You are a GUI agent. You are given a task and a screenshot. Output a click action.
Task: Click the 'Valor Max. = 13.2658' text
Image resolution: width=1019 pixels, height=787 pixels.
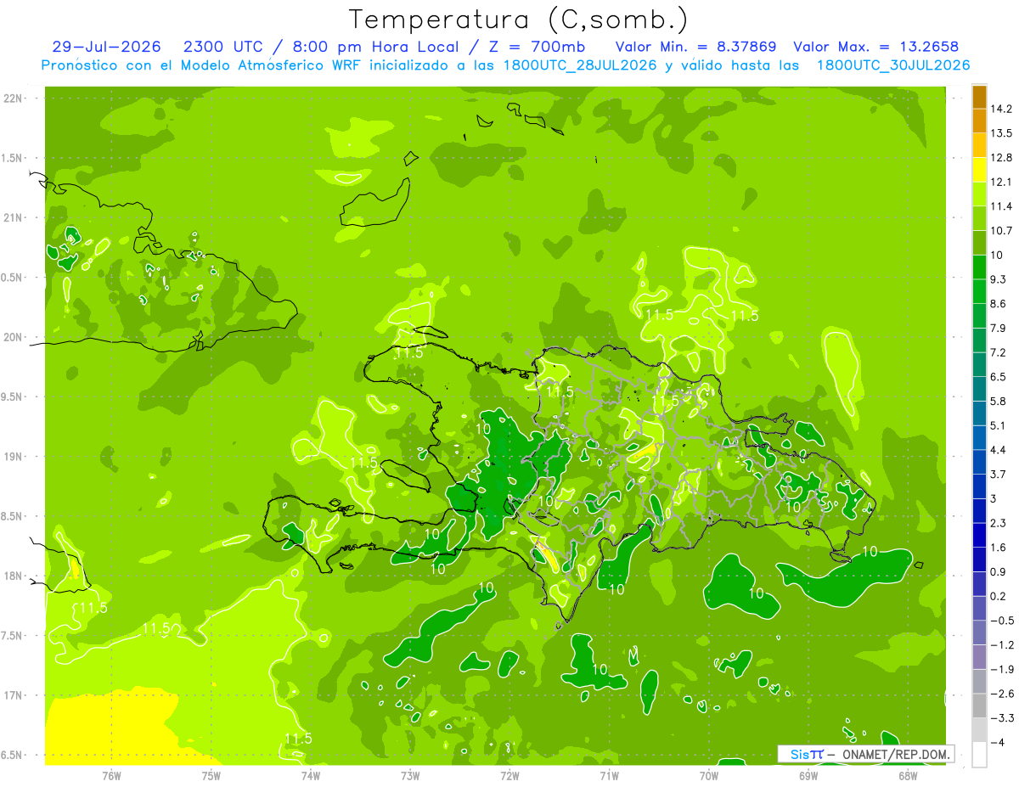pos(876,47)
